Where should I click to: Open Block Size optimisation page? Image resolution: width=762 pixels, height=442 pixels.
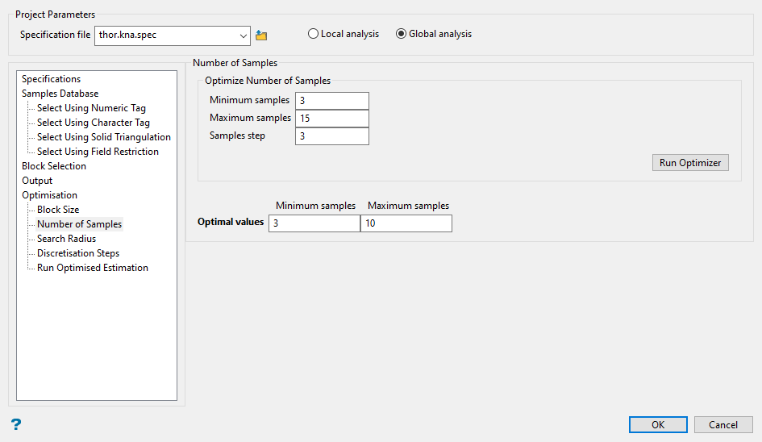pos(58,210)
